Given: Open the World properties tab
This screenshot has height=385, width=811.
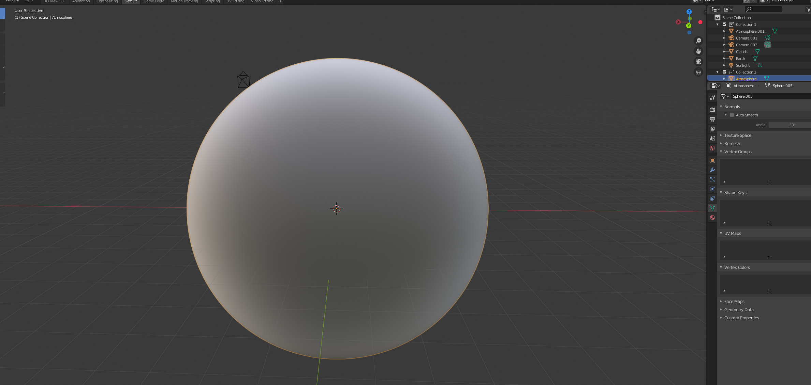Looking at the screenshot, I should tap(712, 148).
